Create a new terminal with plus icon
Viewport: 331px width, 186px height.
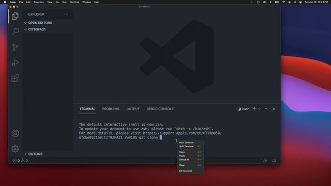(254, 109)
